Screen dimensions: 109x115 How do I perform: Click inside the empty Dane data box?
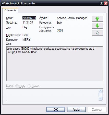[x=52, y=95]
